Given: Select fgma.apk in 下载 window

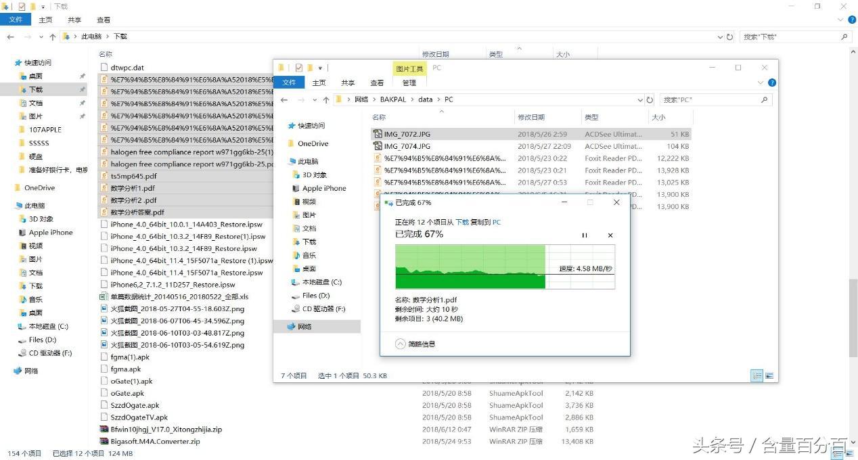Looking at the screenshot, I should (125, 369).
